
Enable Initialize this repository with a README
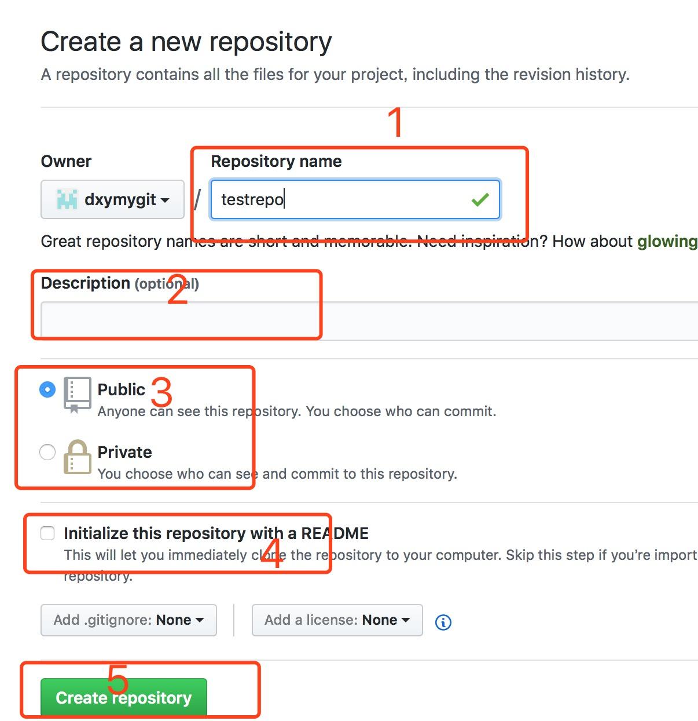(x=47, y=533)
